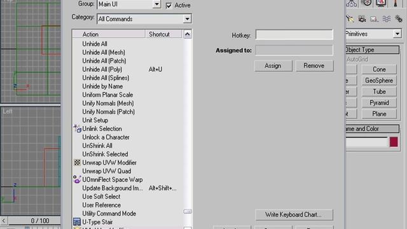This screenshot has width=407, height=229.
Task: Select the Unhide All (Splines) action
Action: 106,78
